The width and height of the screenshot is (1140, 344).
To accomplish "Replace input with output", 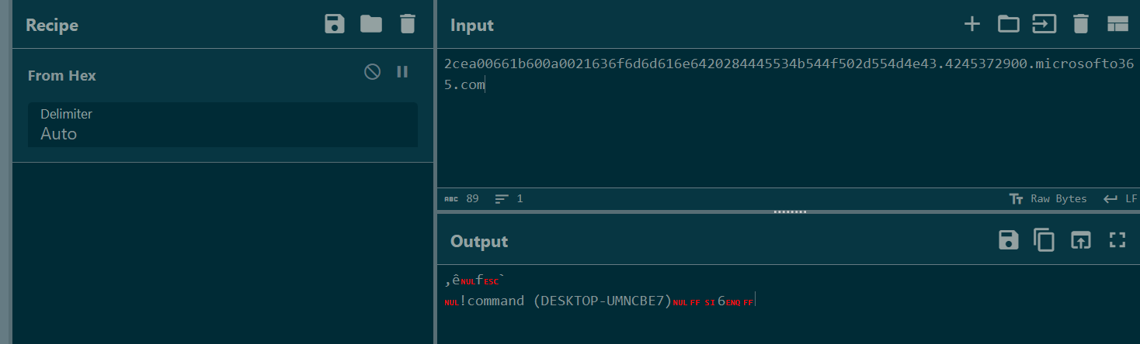I will click(x=1080, y=240).
